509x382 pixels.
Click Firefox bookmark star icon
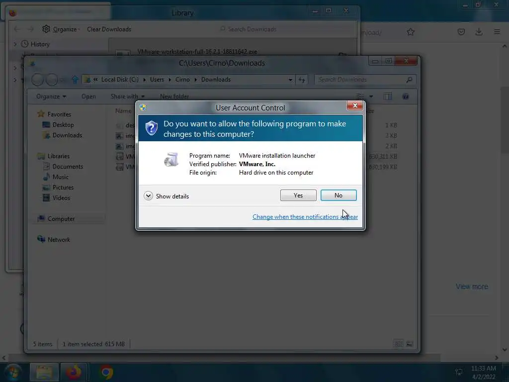[x=411, y=32]
